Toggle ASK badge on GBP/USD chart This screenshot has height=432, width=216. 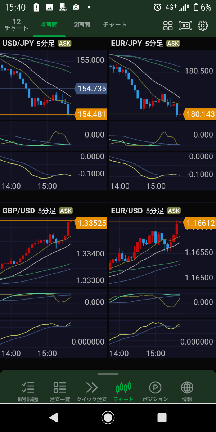66,211
